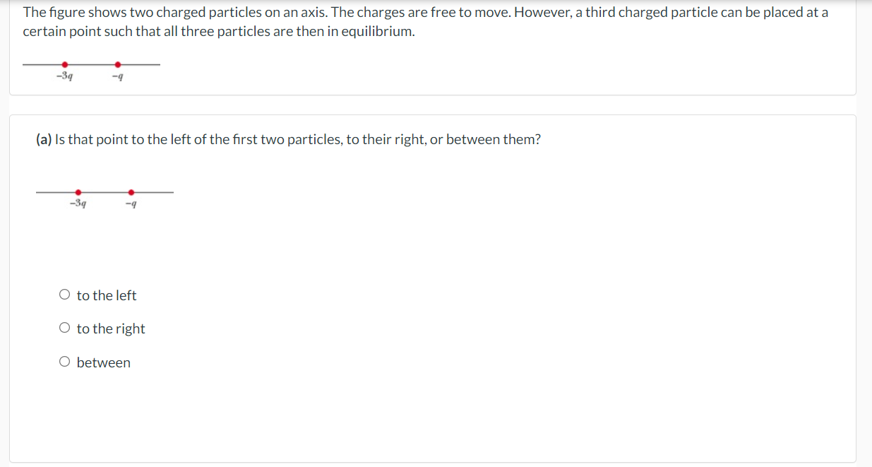
Task: Click the axis line in part (a) figure
Action: (x=159, y=191)
